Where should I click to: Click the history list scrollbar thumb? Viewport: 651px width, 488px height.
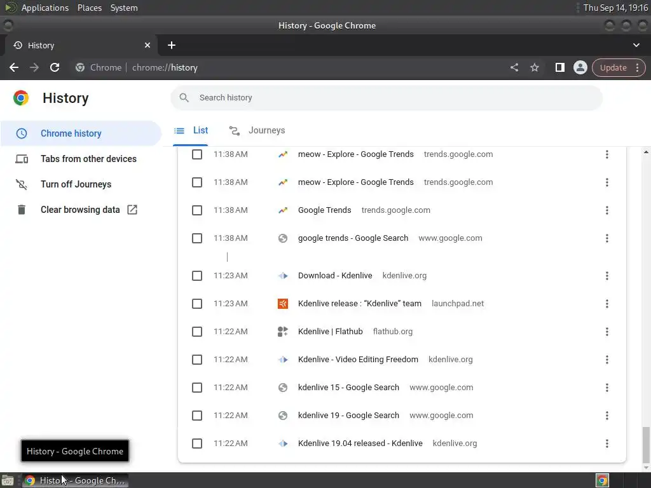pyautogui.click(x=646, y=444)
